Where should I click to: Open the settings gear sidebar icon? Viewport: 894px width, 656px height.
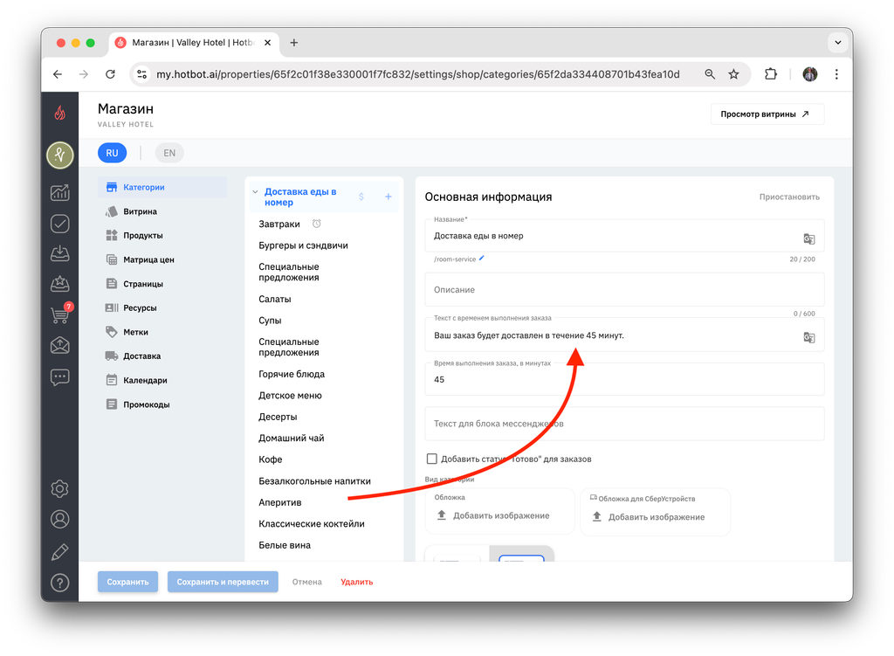pos(60,489)
